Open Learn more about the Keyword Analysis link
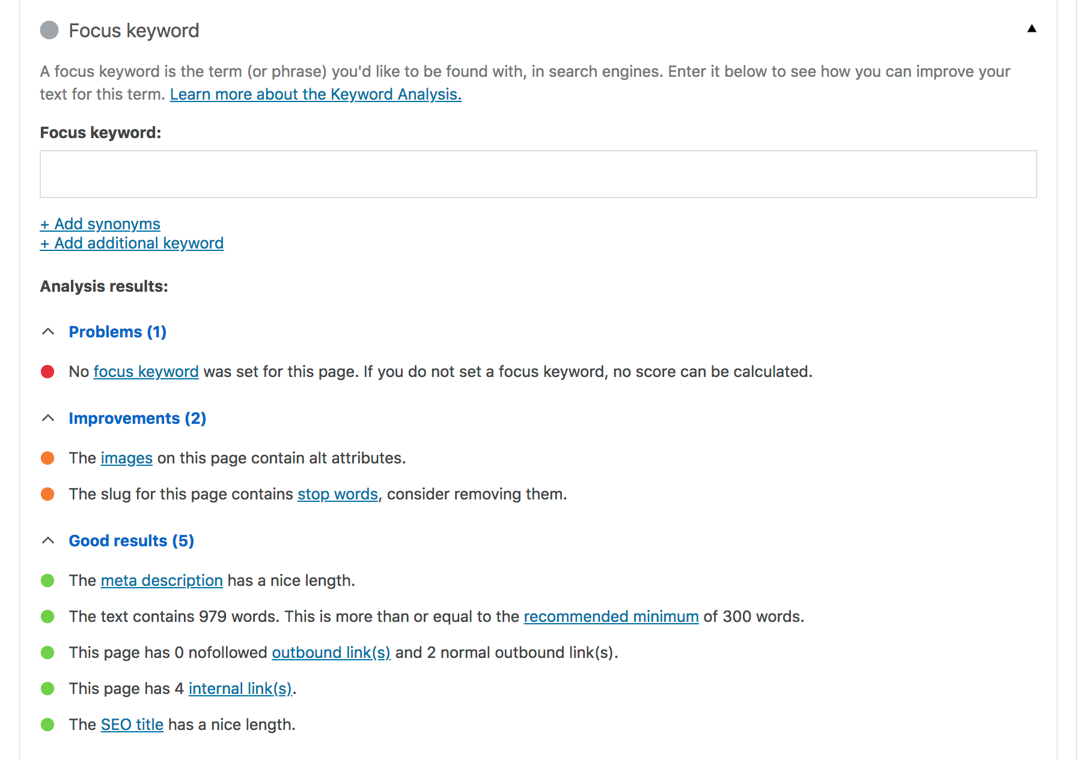1077x760 pixels. pos(316,94)
